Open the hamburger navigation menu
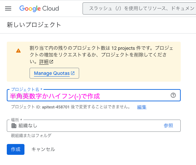Image resolution: width=196 pixels, height=165 pixels. click(x=8, y=8)
